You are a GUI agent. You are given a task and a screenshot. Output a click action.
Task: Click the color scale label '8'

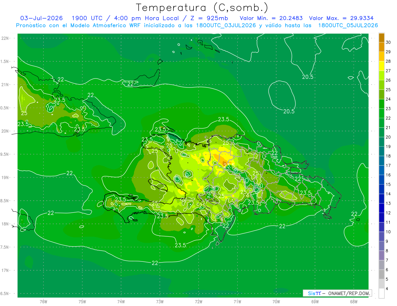click(x=387, y=251)
